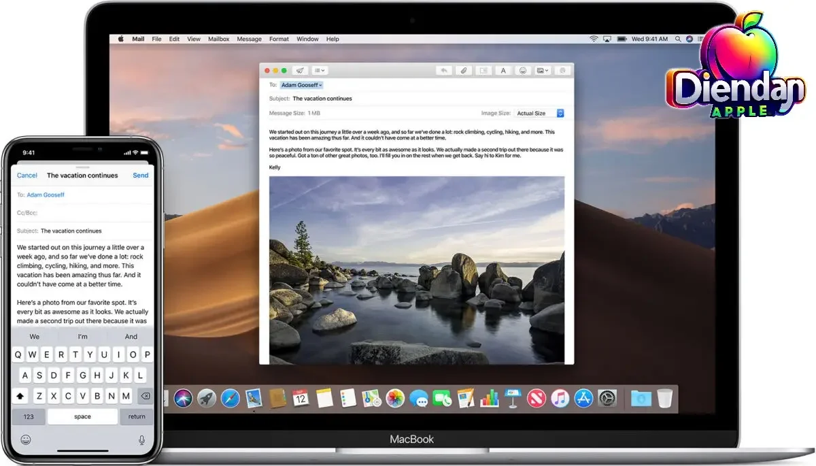Viewport: 816px width, 466px height.
Task: Click the battery icon in Mac menu bar
Action: point(622,39)
